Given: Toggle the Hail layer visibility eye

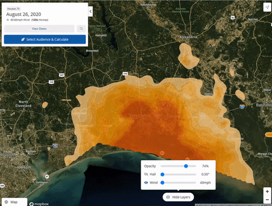Looking at the screenshot, I should tap(146, 174).
